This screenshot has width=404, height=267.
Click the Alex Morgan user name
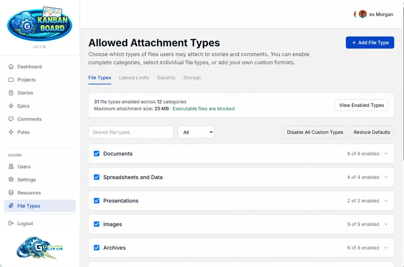tap(381, 14)
